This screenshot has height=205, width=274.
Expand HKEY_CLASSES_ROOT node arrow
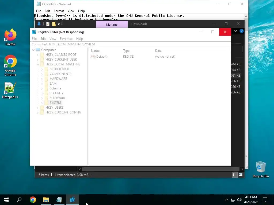coord(37,55)
